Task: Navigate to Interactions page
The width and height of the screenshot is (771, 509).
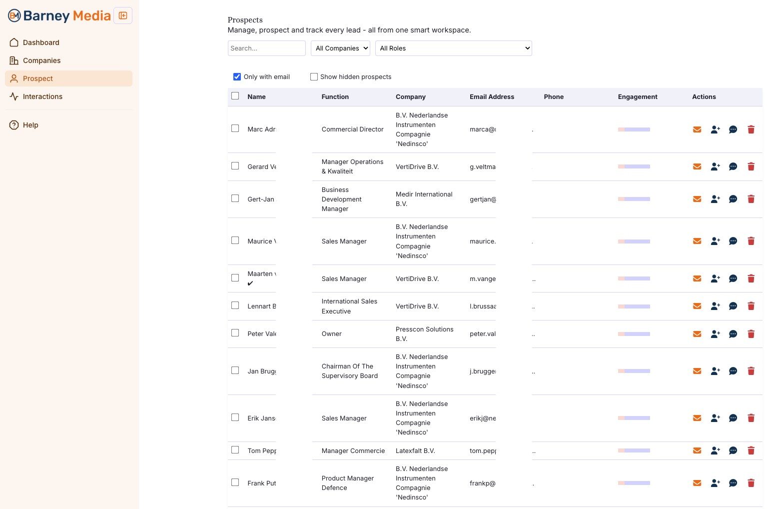Action: coord(42,96)
